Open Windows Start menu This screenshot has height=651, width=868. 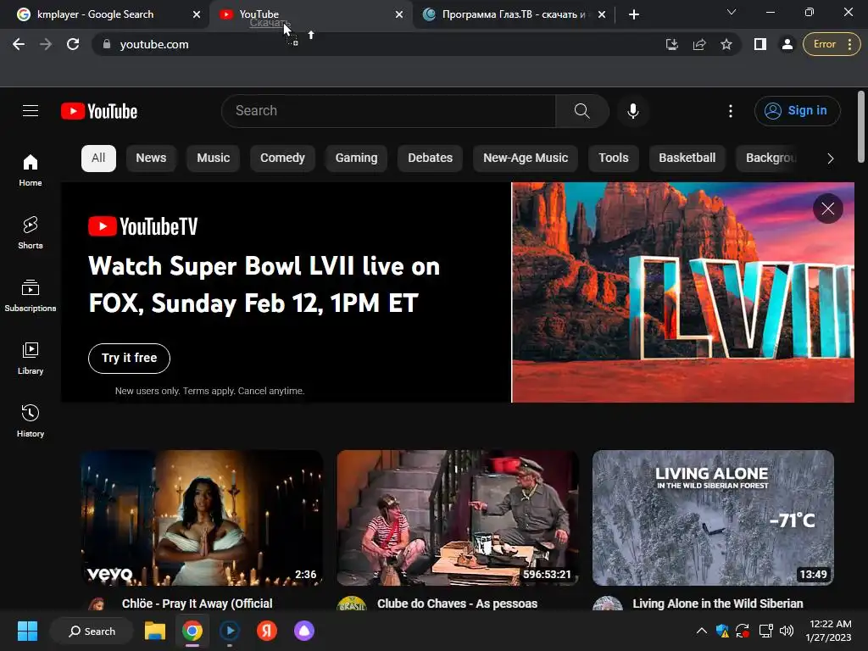27,631
